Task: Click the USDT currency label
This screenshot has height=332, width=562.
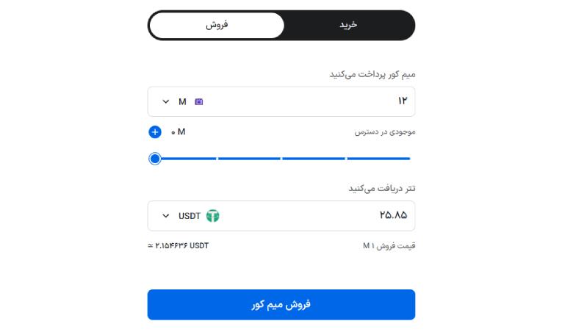Action: pyautogui.click(x=190, y=216)
